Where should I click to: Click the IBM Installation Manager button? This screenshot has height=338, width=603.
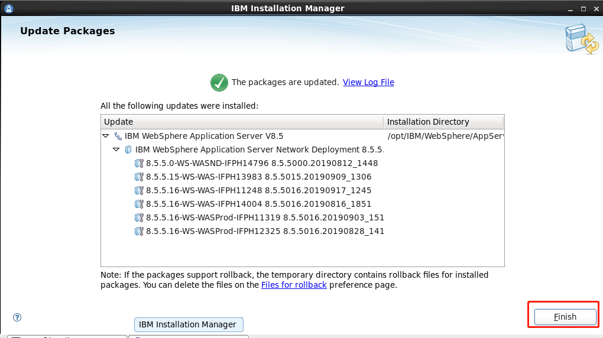(189, 324)
